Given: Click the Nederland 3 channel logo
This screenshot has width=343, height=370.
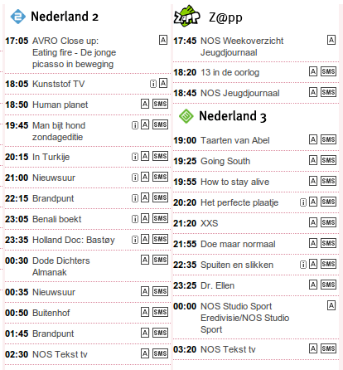Looking at the screenshot, I should [186, 116].
